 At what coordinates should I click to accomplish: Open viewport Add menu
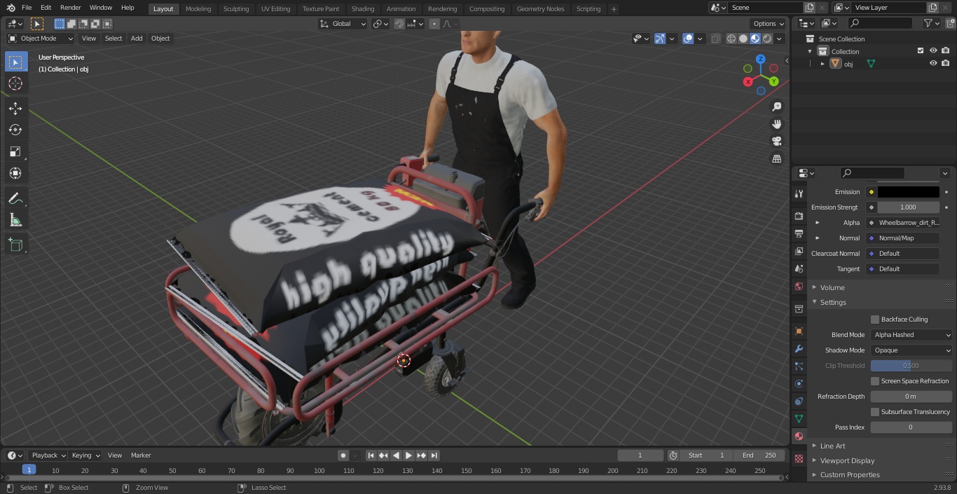tap(137, 39)
